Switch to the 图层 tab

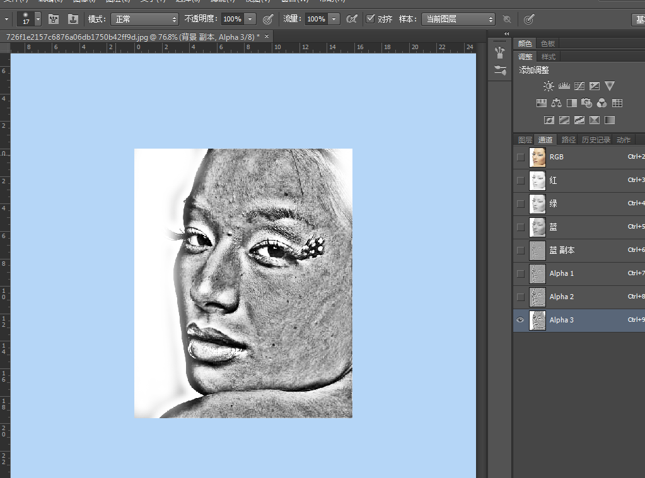[525, 140]
